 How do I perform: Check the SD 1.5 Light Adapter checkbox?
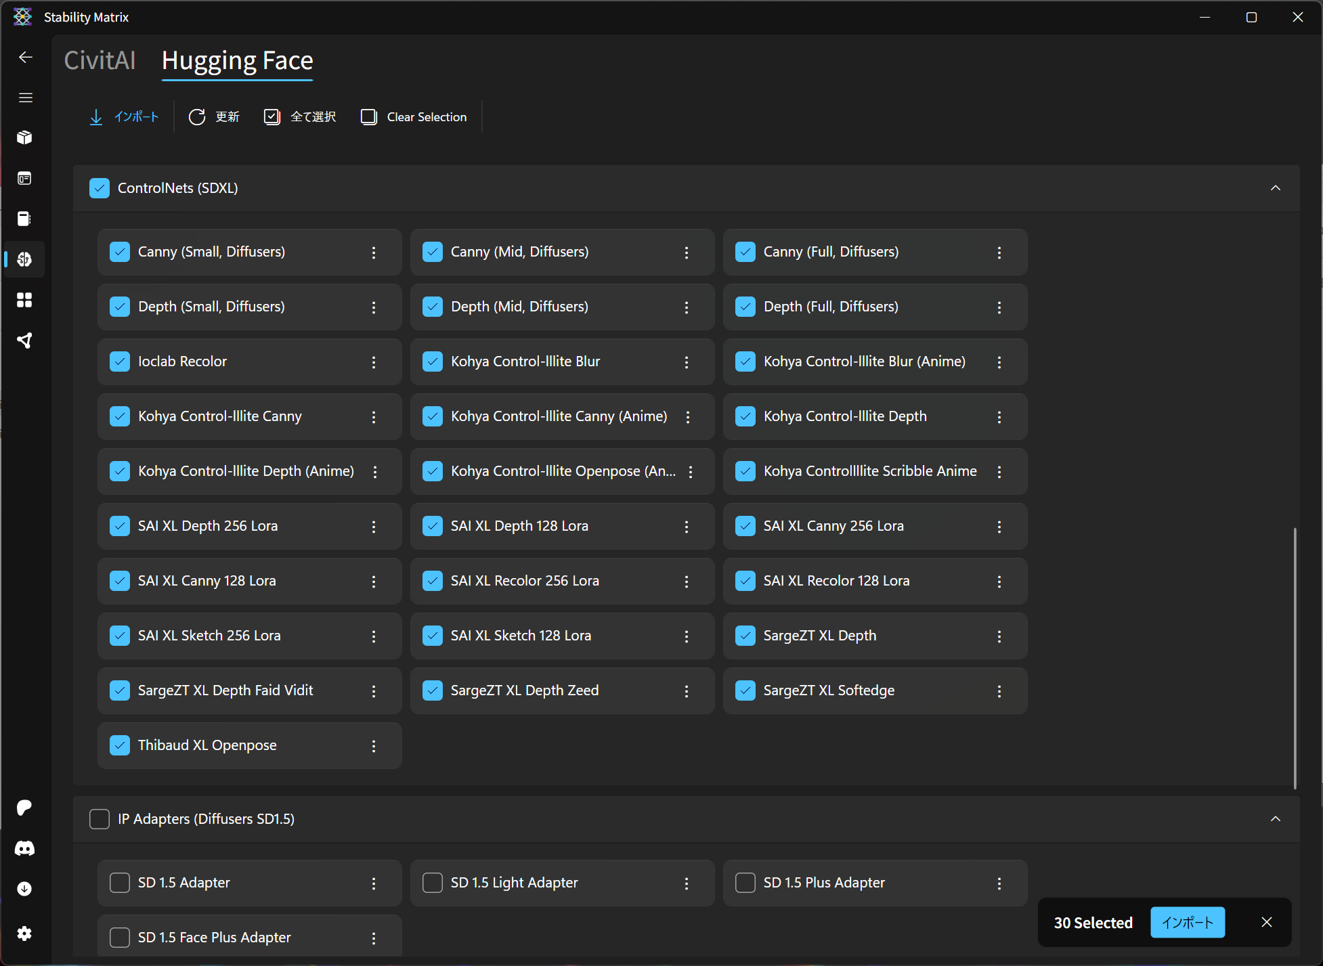pos(433,883)
